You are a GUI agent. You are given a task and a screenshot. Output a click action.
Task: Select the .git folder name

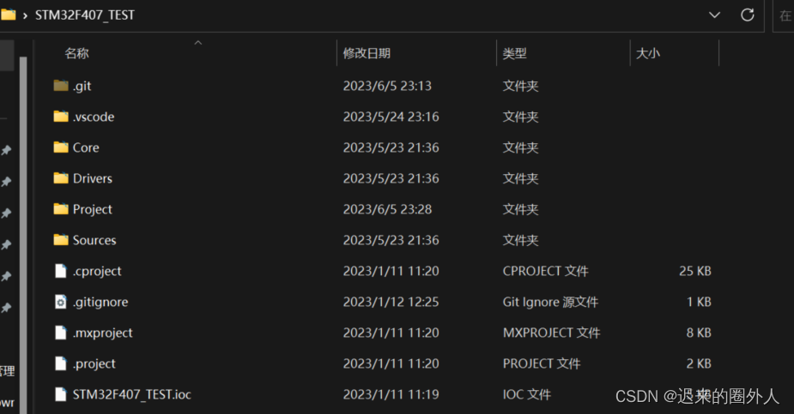(x=82, y=86)
